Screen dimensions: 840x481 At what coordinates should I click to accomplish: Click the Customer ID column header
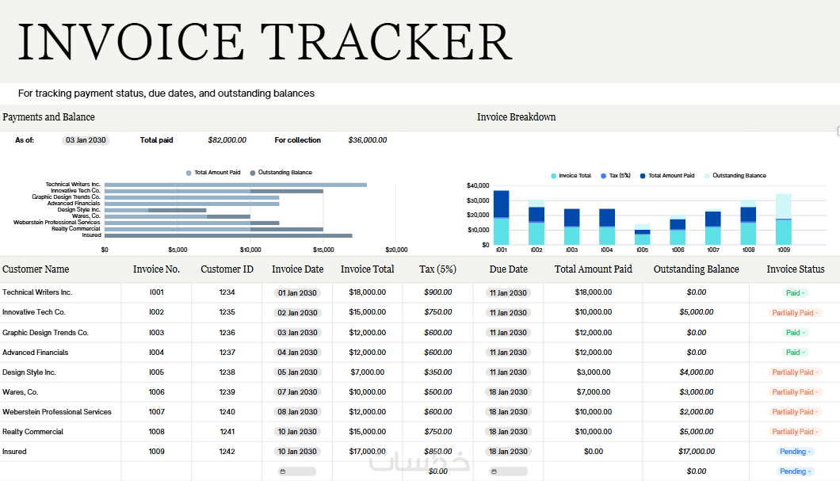click(x=227, y=269)
